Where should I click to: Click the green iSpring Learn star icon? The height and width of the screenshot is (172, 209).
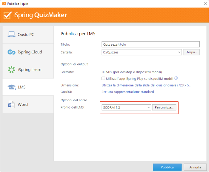point(11,69)
